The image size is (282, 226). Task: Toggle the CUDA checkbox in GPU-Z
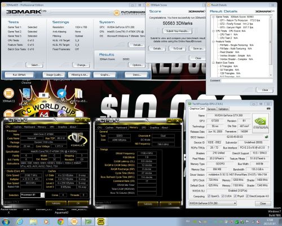point(223,196)
